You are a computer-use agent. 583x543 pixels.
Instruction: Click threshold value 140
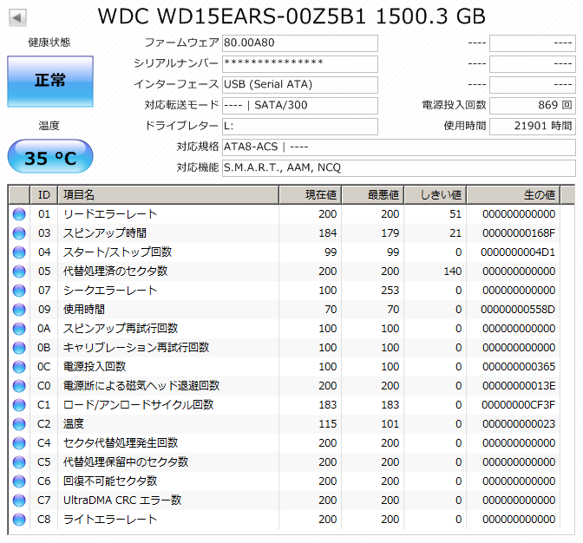[x=453, y=271]
